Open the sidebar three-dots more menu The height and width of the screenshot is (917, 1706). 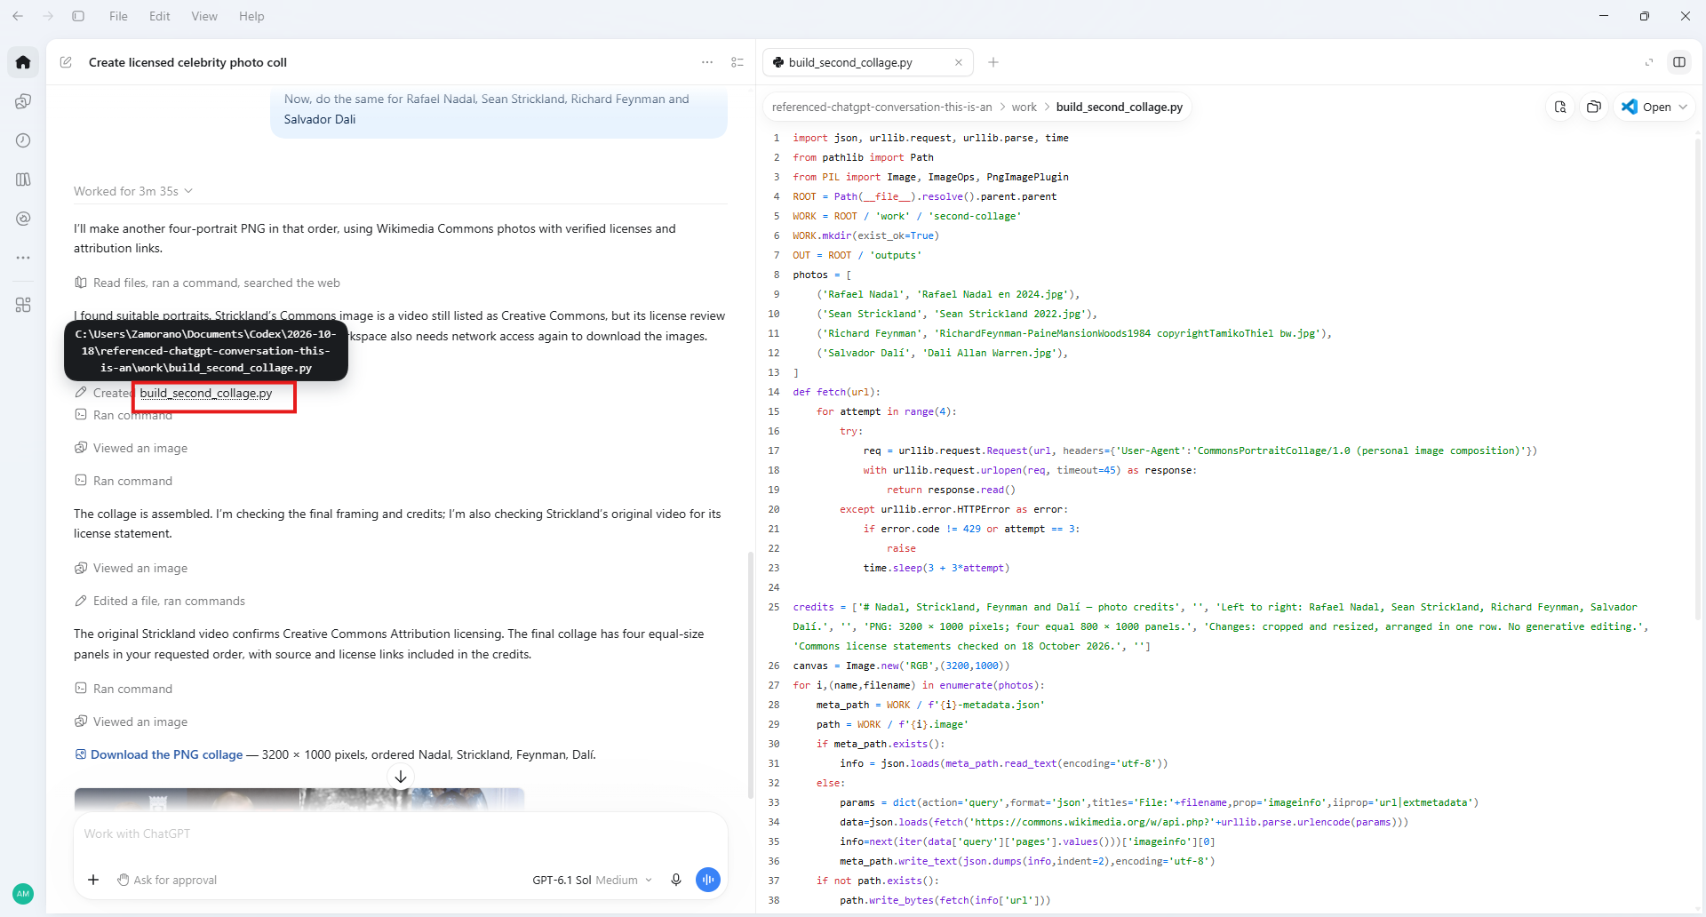(x=23, y=258)
